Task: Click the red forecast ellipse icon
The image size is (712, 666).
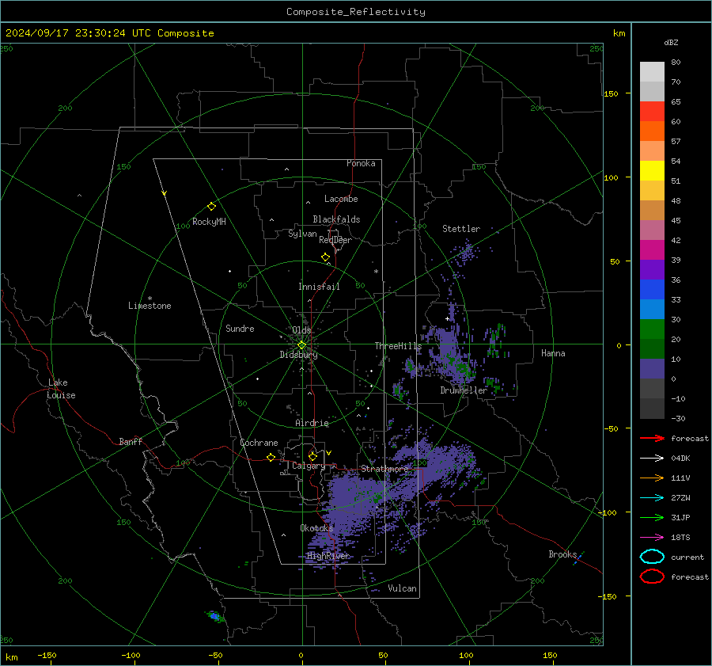Action: tap(652, 577)
